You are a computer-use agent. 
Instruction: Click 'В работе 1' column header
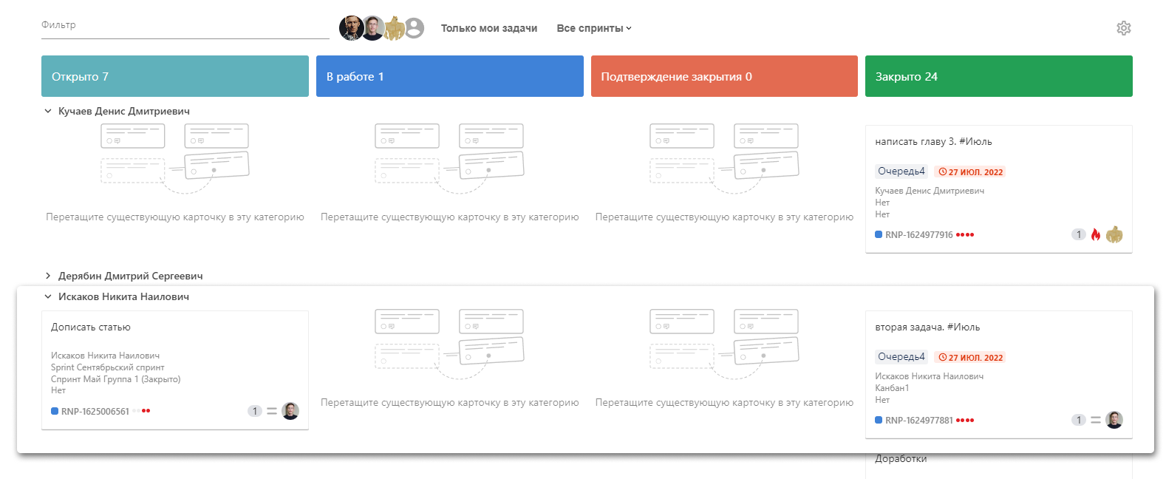pos(450,76)
